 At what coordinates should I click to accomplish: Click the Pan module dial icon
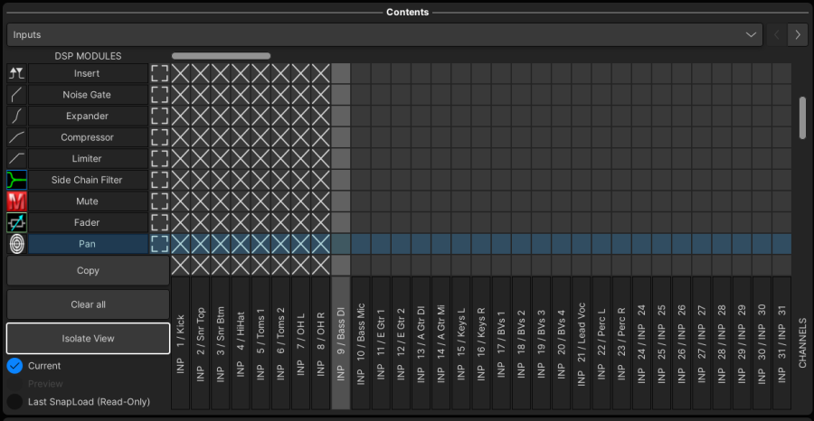pos(16,244)
